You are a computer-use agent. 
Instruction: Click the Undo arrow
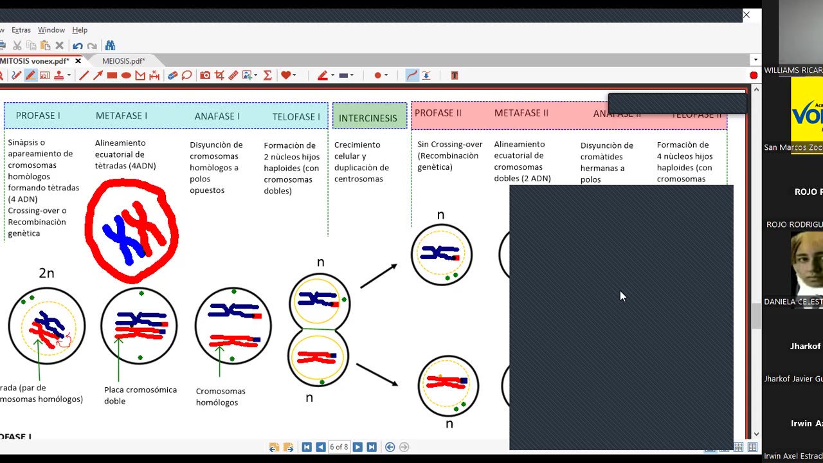click(x=78, y=46)
